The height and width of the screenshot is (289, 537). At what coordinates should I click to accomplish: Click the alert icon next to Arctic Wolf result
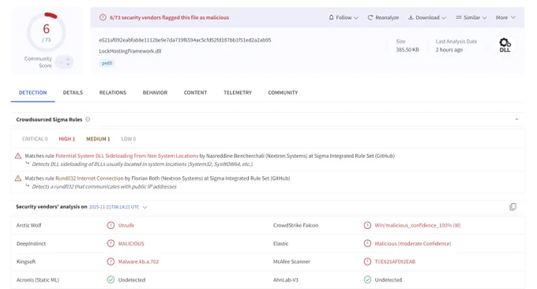point(111,225)
